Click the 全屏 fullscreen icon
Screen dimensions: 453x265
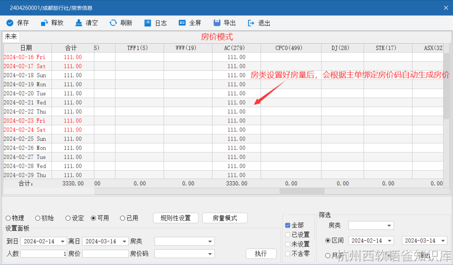(x=182, y=23)
